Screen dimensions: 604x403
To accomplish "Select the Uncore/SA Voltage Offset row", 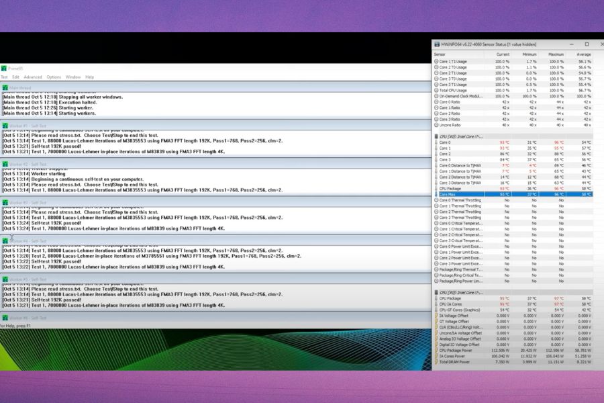I will click(x=513, y=333).
